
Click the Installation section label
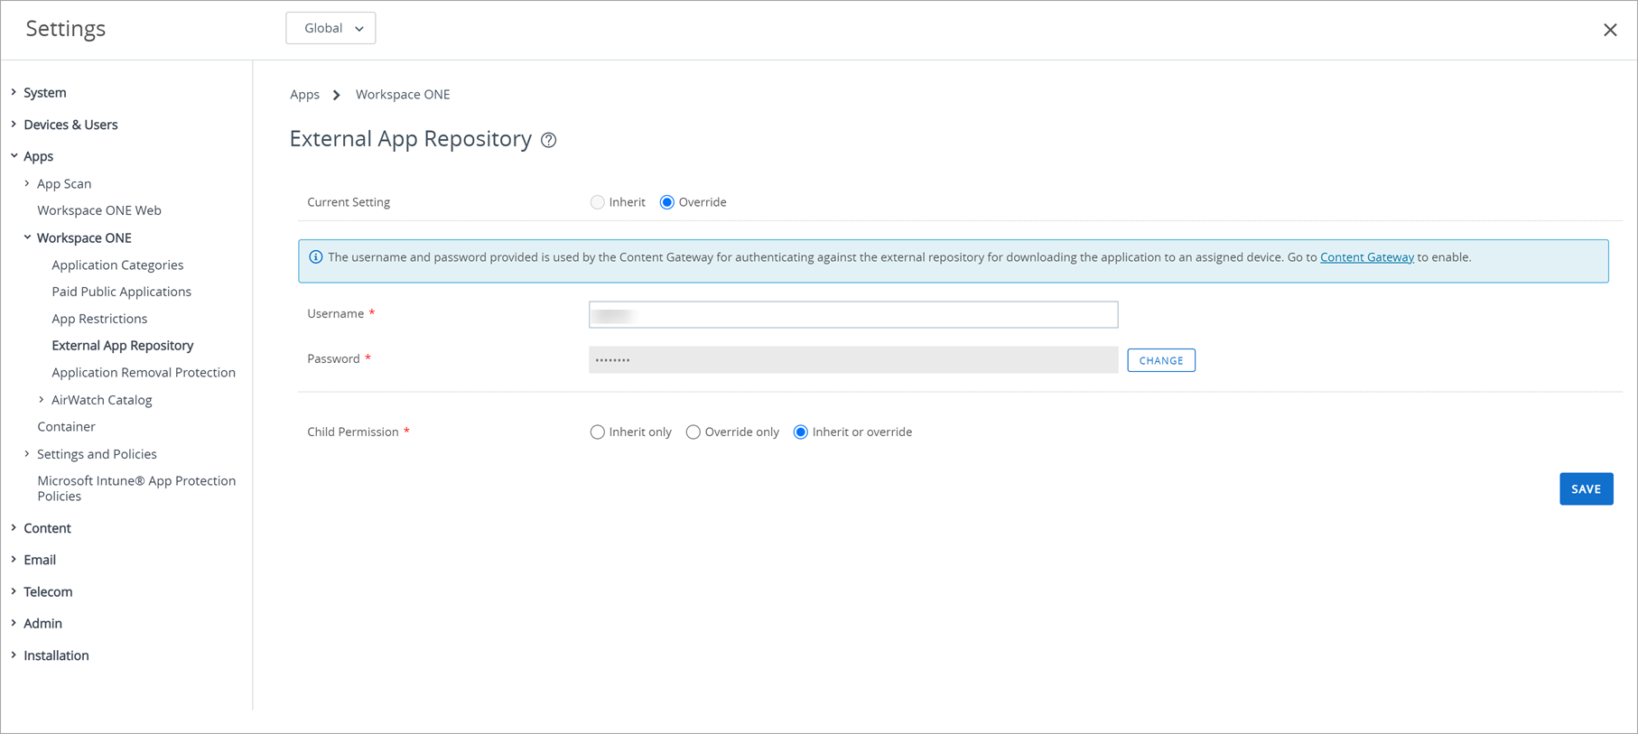coord(56,655)
